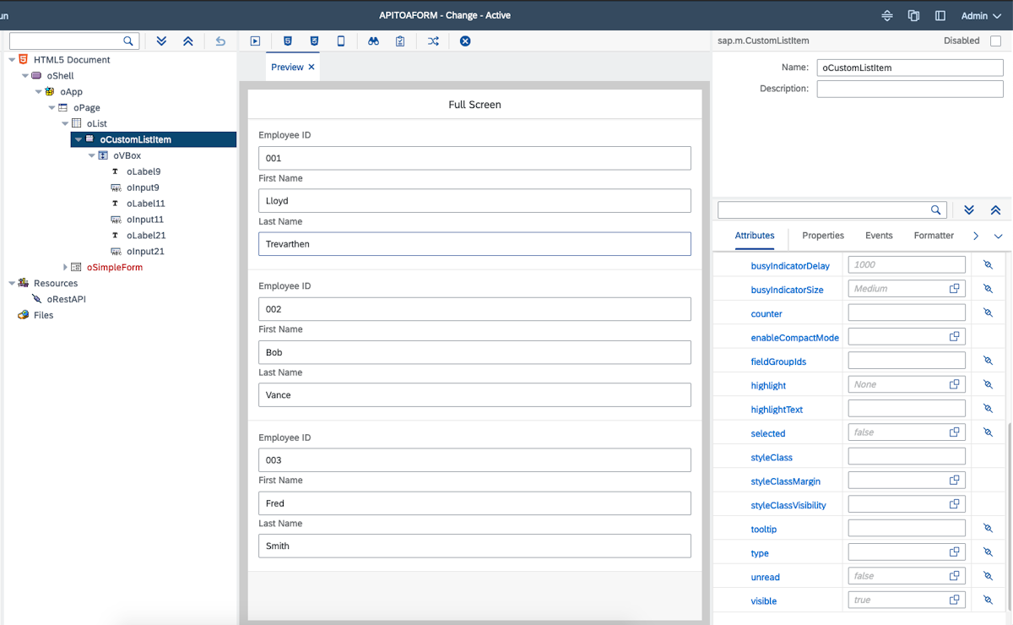
Task: Open value picker for type attribute
Action: (955, 552)
